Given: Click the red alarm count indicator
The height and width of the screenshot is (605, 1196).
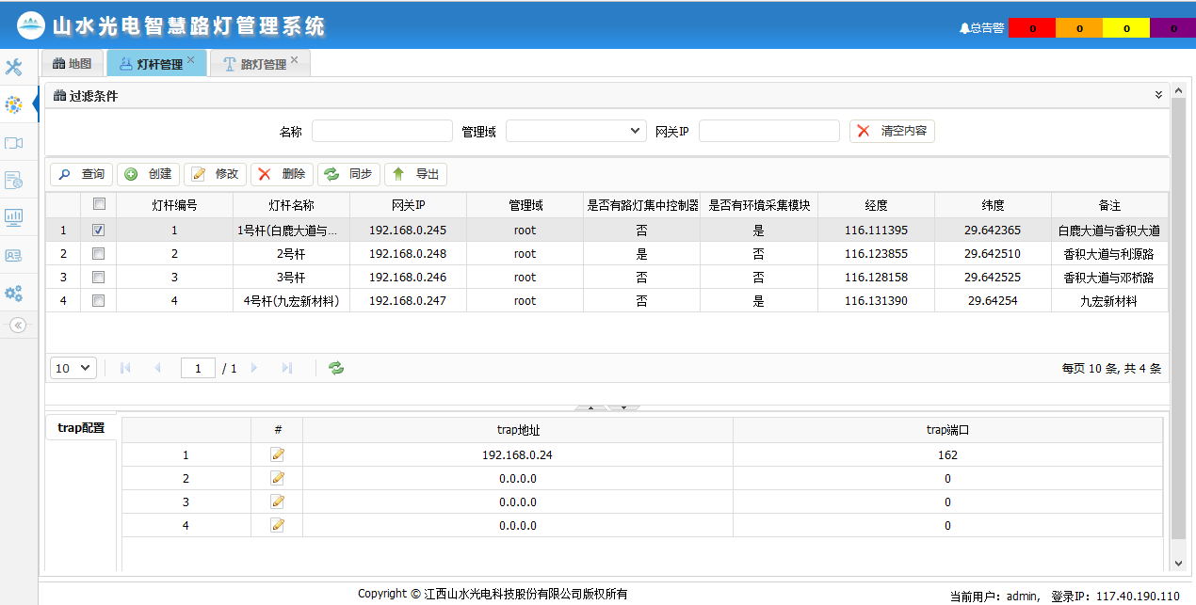Looking at the screenshot, I should [x=1032, y=28].
